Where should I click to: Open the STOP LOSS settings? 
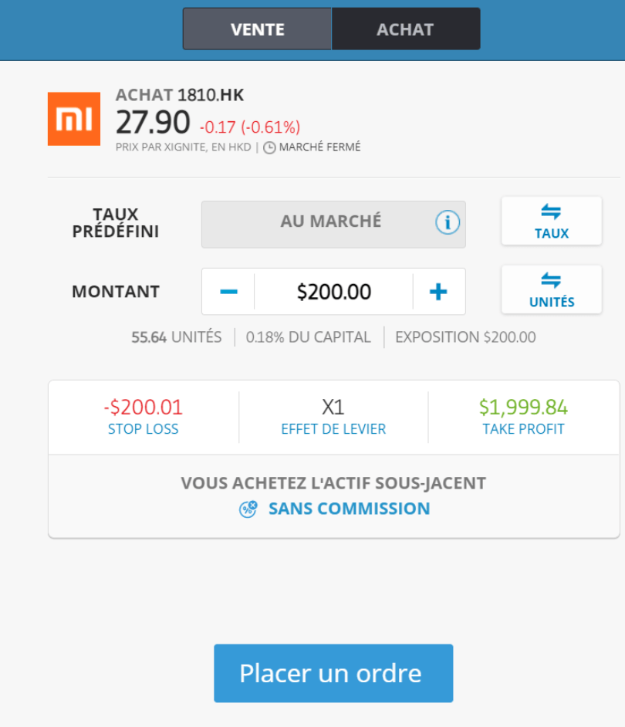point(144,416)
